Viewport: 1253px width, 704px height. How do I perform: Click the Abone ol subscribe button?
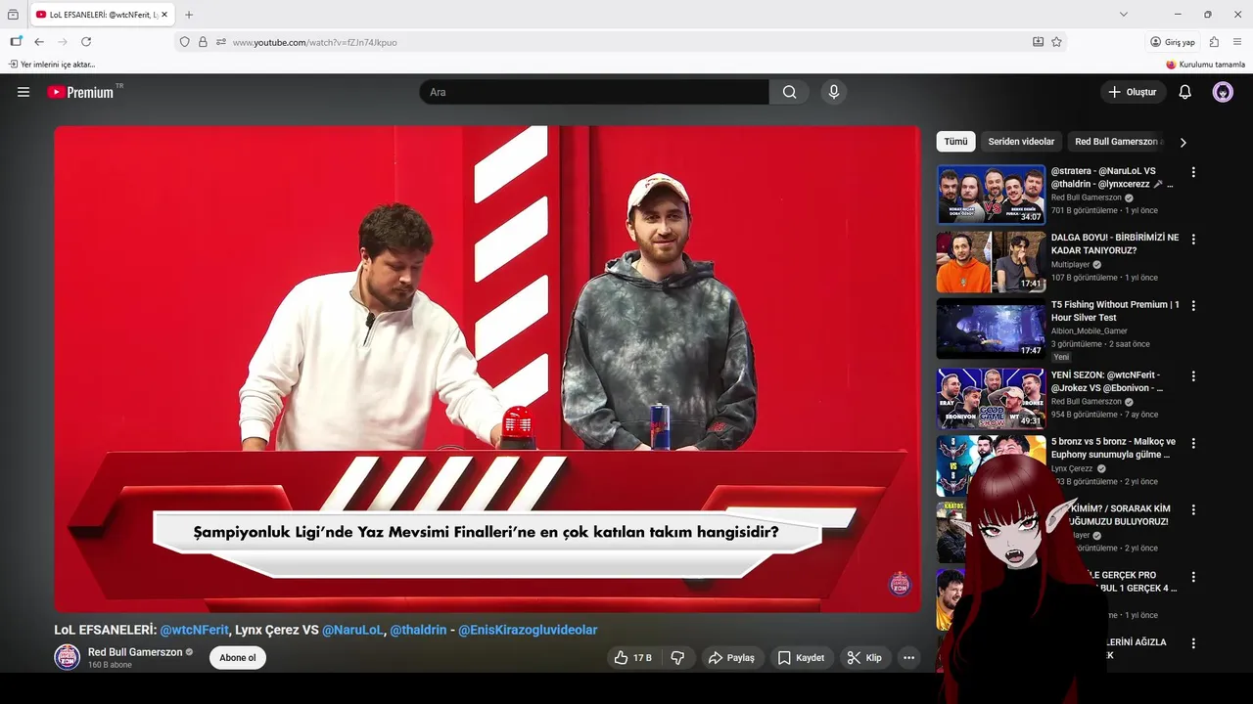[x=238, y=658]
